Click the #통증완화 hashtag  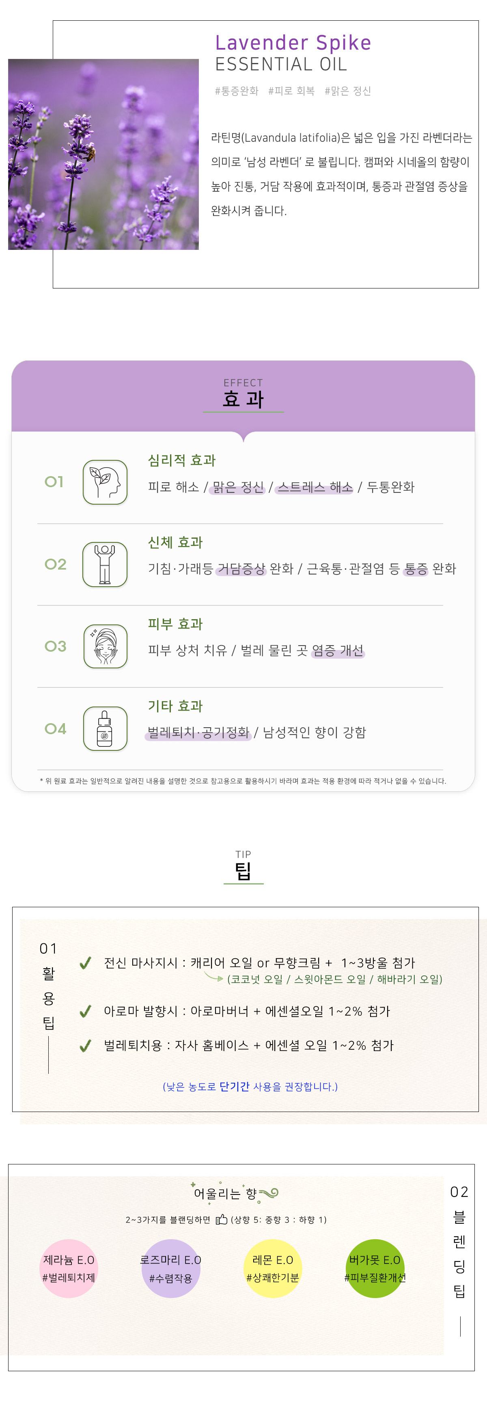point(237,91)
